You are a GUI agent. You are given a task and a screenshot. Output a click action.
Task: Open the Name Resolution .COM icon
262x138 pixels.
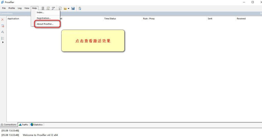coord(53,8)
